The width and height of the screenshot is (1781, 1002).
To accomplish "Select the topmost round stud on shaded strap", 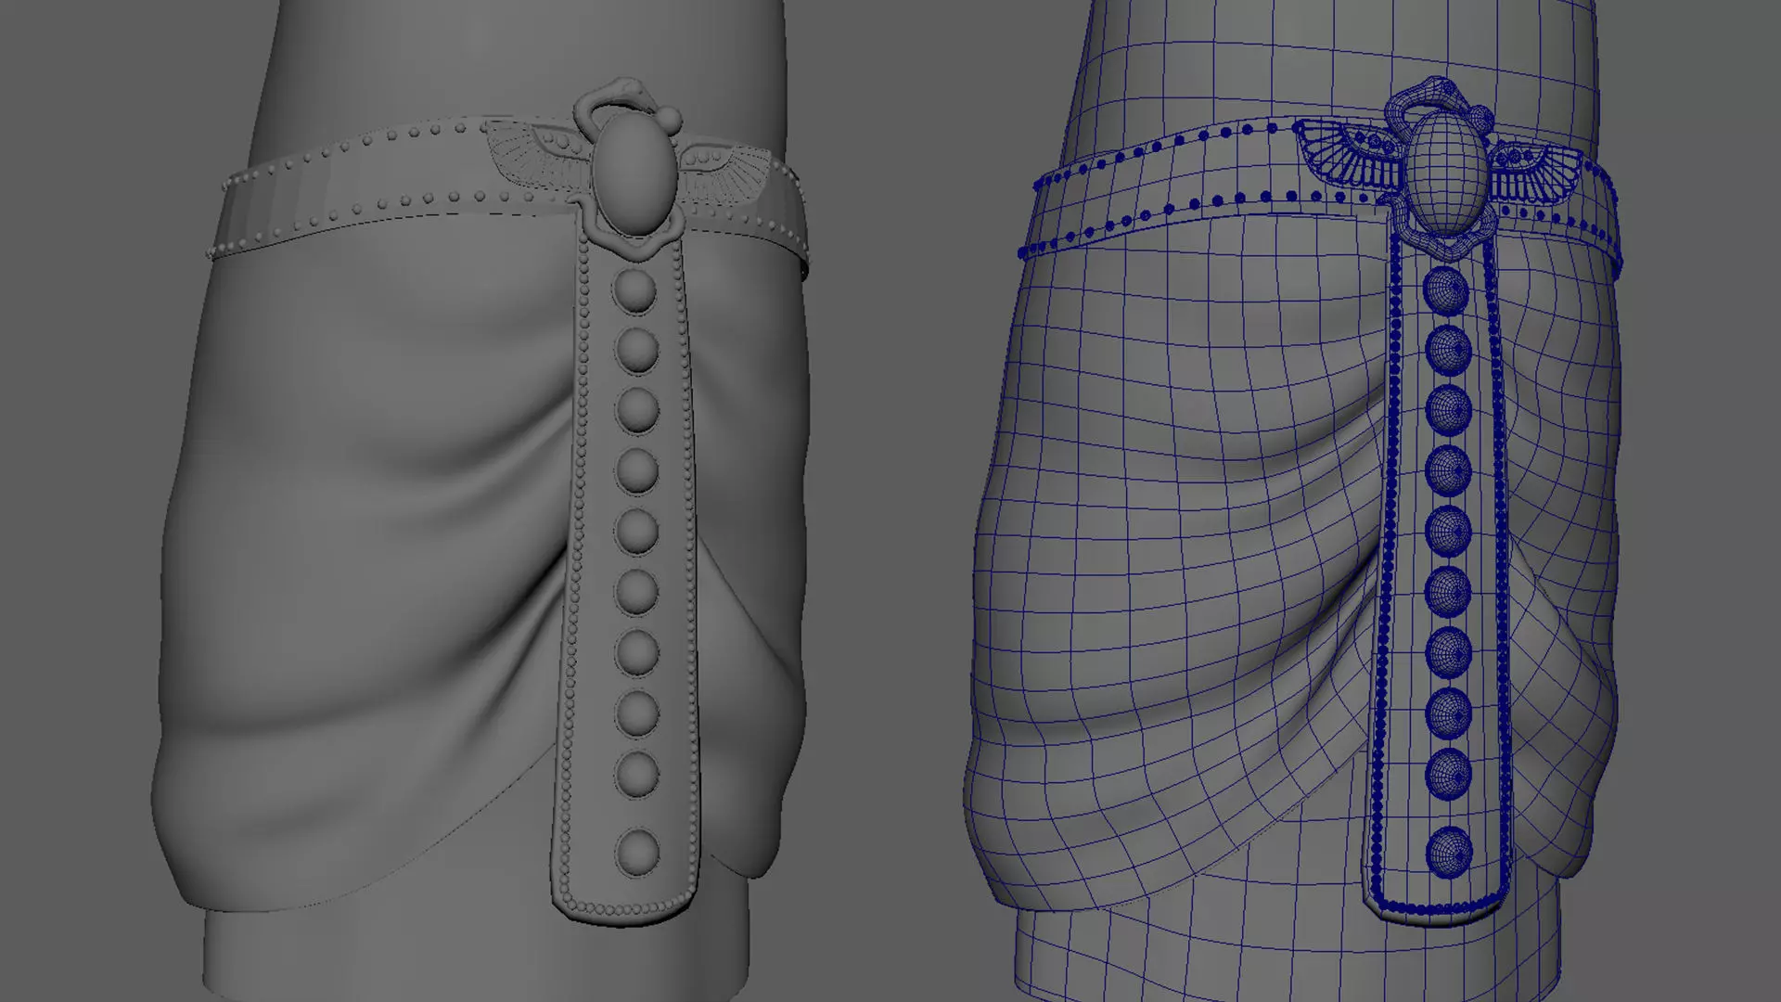I will coord(634,290).
